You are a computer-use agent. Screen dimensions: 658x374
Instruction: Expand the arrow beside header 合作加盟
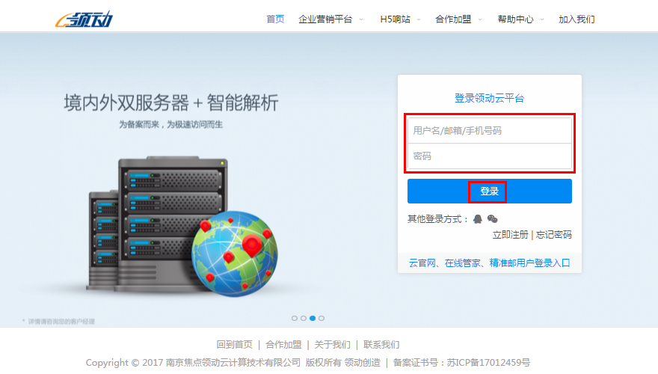pyautogui.click(x=480, y=19)
